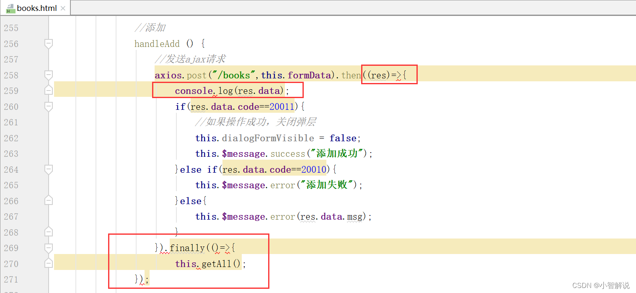Click the fold-start gutter icon beside line 260
This screenshot has width=636, height=293.
(x=48, y=106)
